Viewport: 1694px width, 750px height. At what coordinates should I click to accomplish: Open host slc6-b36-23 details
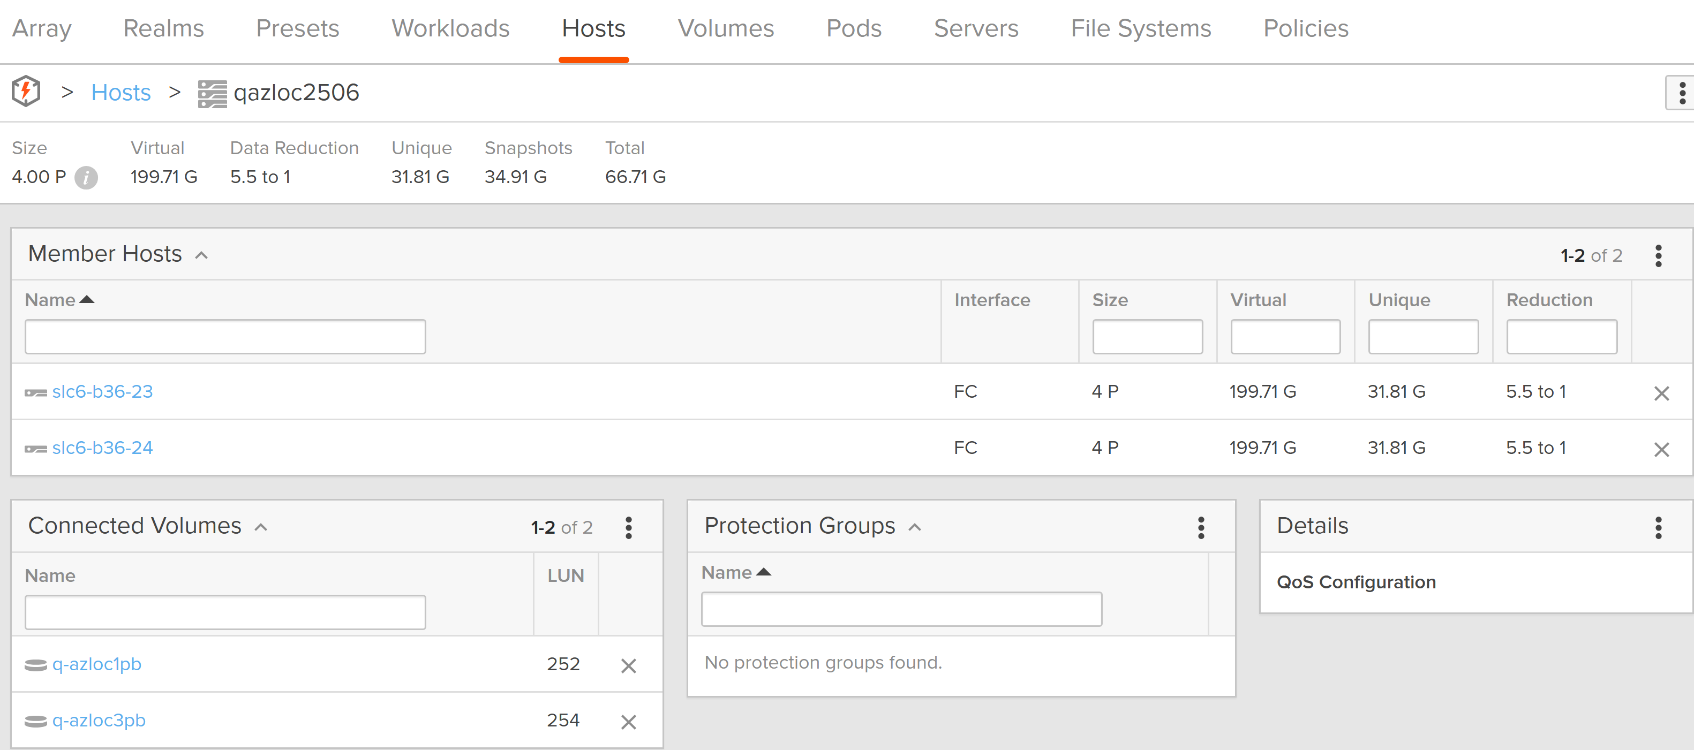pyautogui.click(x=103, y=391)
